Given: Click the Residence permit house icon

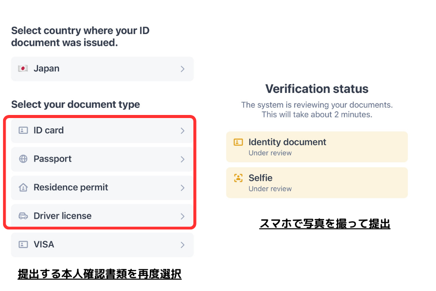Looking at the screenshot, I should (x=23, y=188).
